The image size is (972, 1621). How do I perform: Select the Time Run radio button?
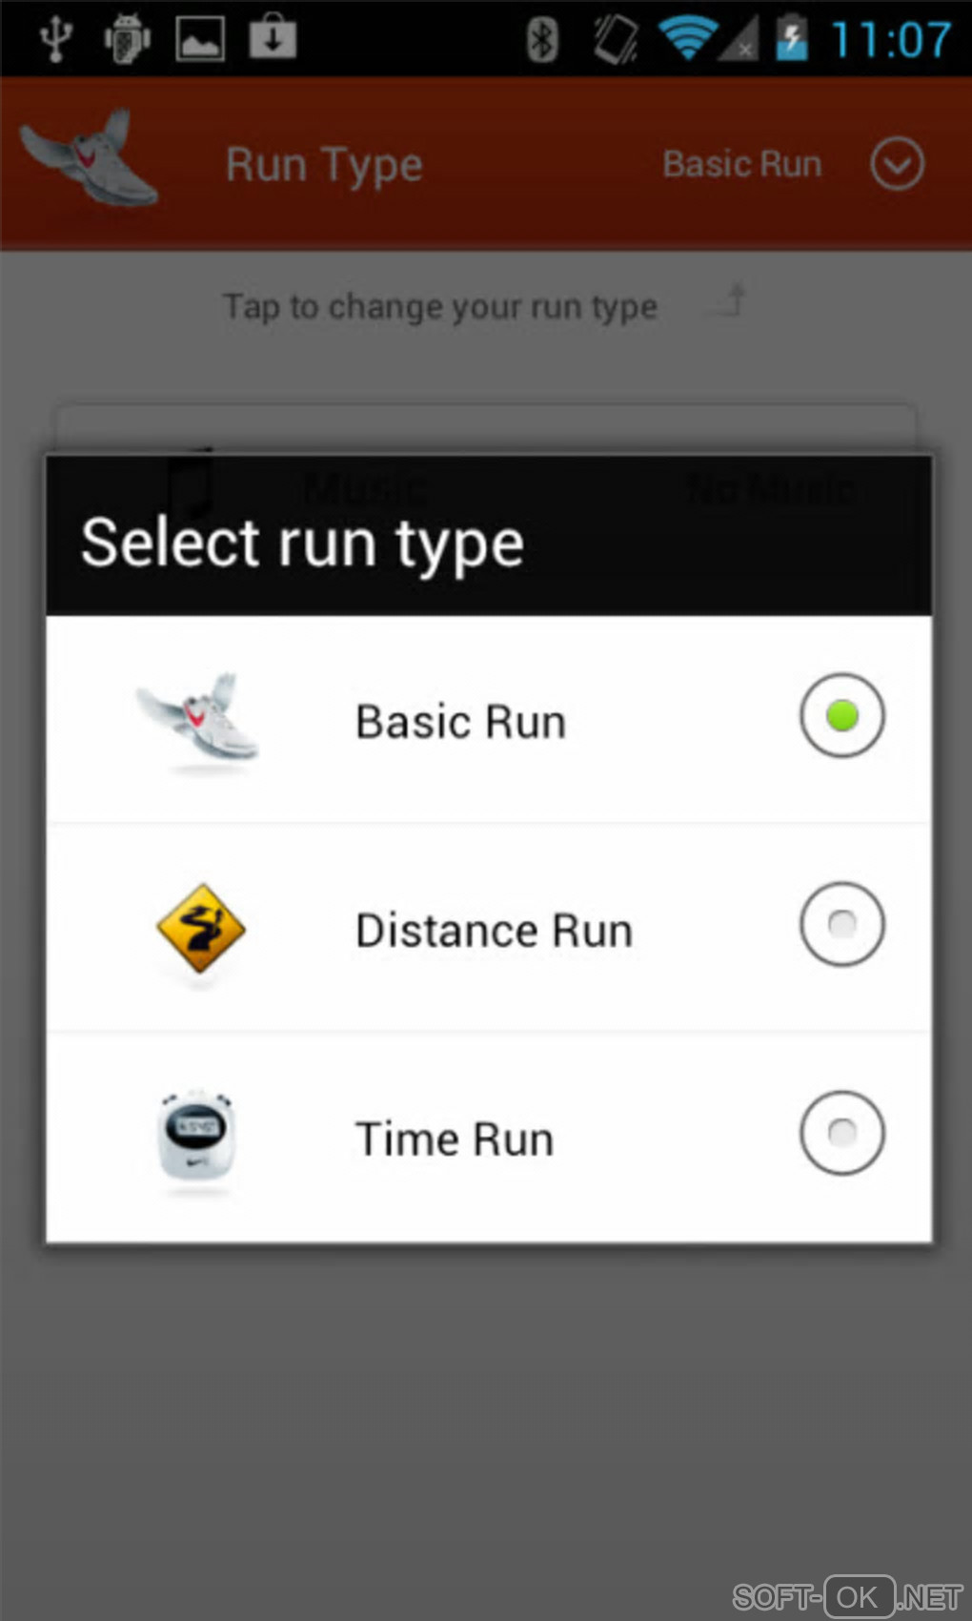coord(841,1133)
